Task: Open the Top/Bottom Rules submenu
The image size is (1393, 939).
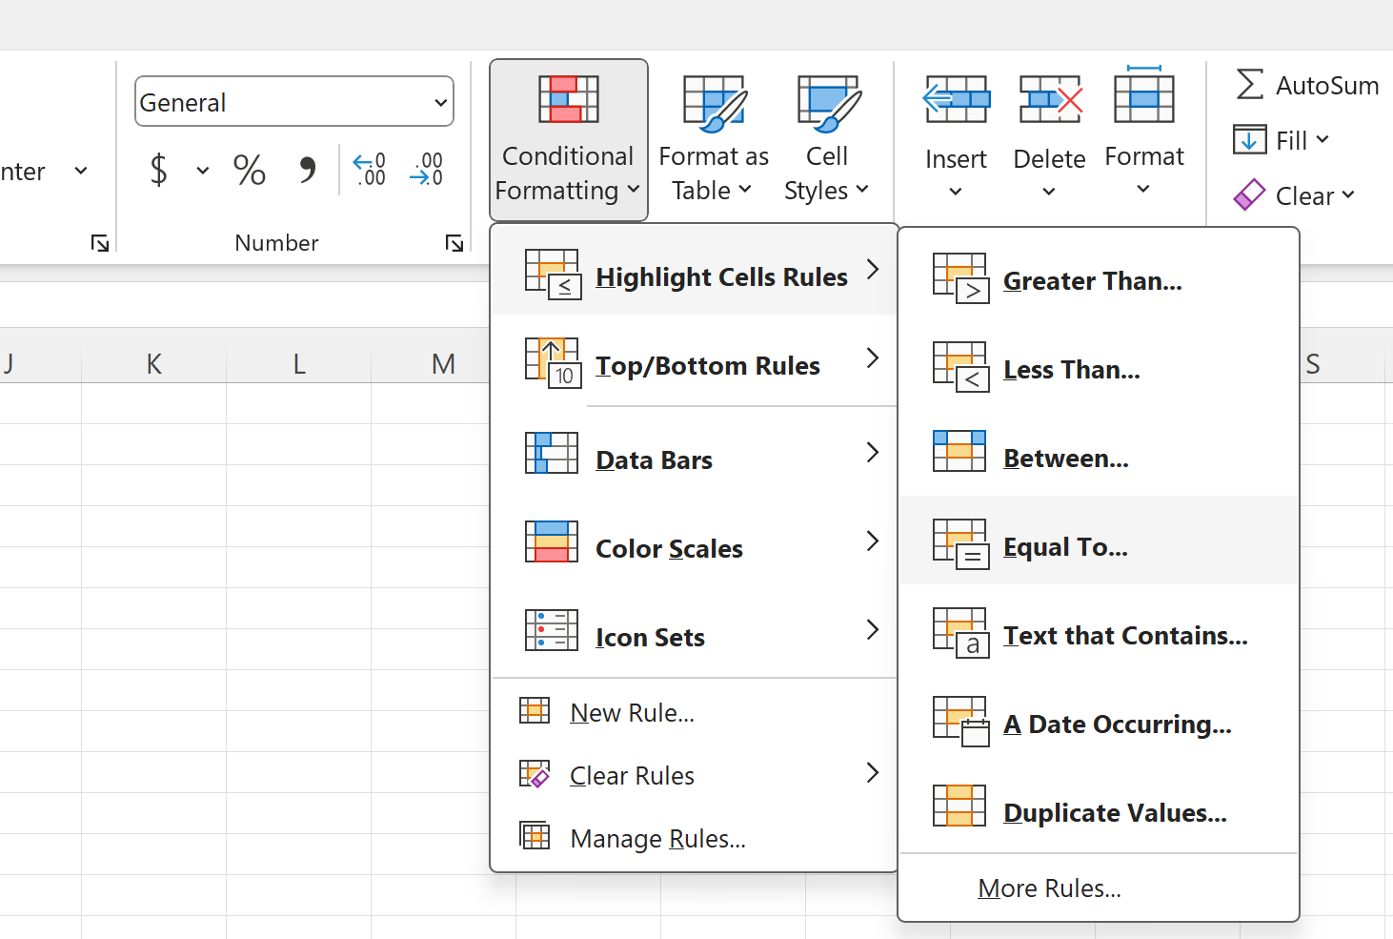Action: 707,365
